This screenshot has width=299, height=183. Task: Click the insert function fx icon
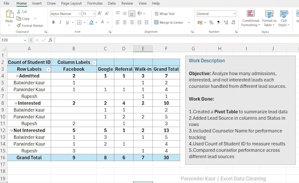[x=50, y=40]
